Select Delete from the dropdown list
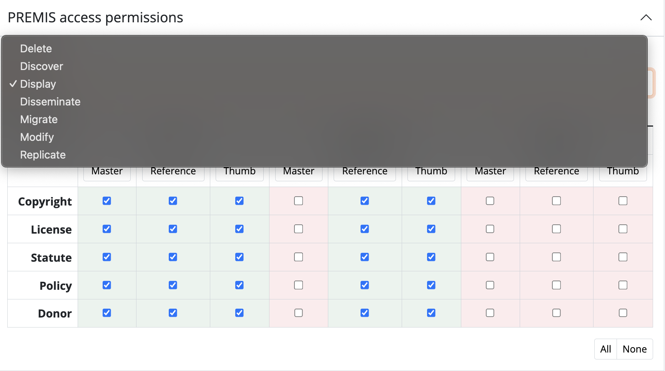 click(x=36, y=49)
